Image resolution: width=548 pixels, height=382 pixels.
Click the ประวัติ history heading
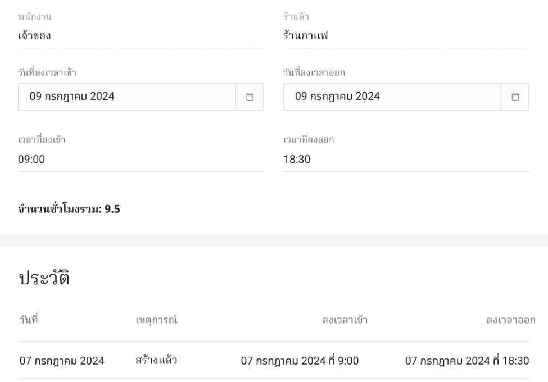(x=44, y=277)
